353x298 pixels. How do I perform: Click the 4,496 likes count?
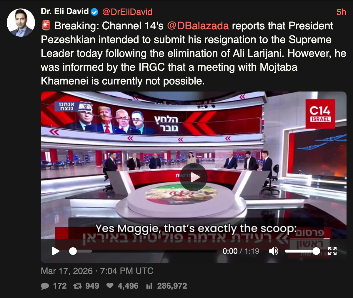coord(128,286)
